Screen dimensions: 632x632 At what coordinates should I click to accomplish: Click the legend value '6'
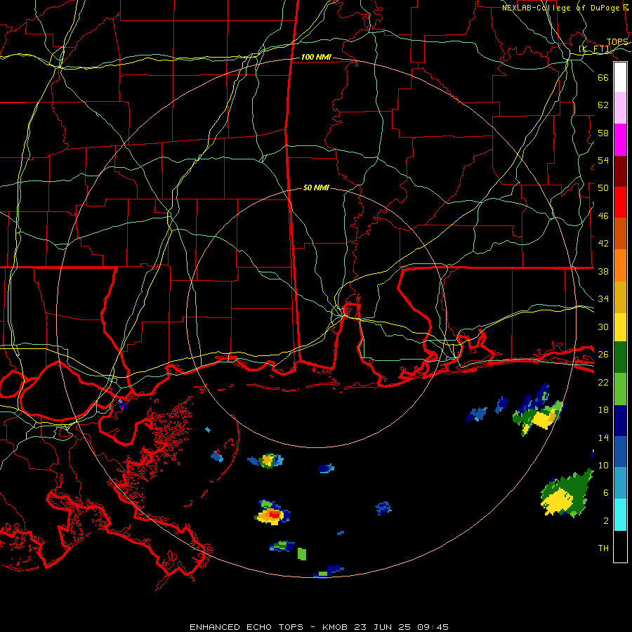(606, 493)
